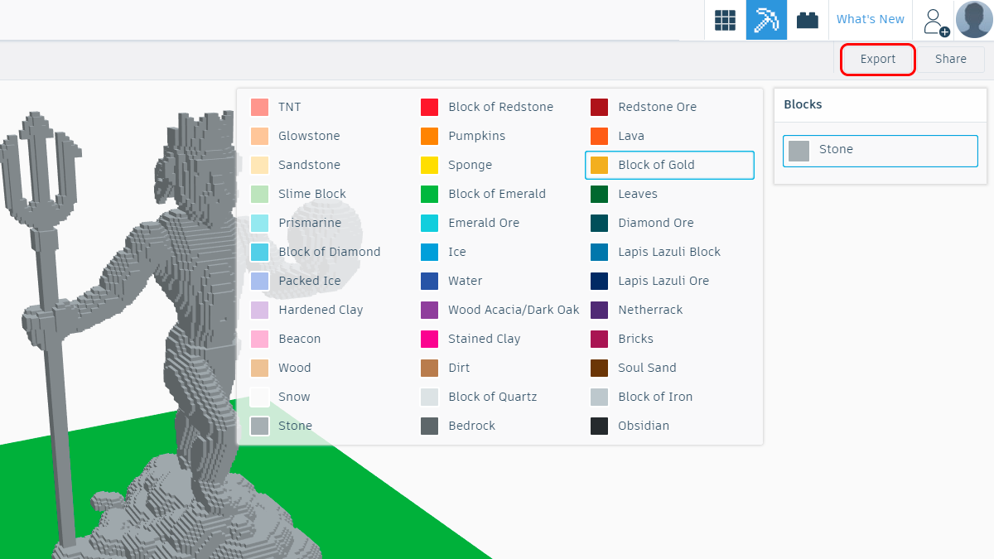Pick Beacon block
Viewport: 994px width, 559px height.
330,339
